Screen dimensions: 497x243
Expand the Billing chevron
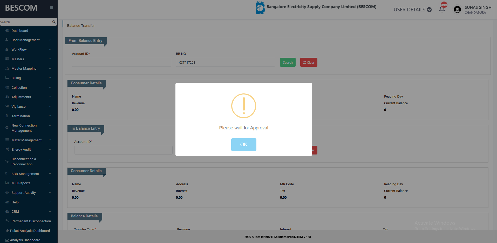click(x=50, y=78)
